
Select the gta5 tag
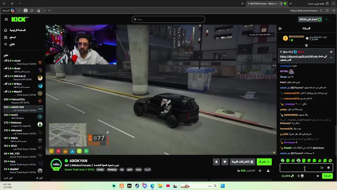pyautogui.click(x=130, y=169)
